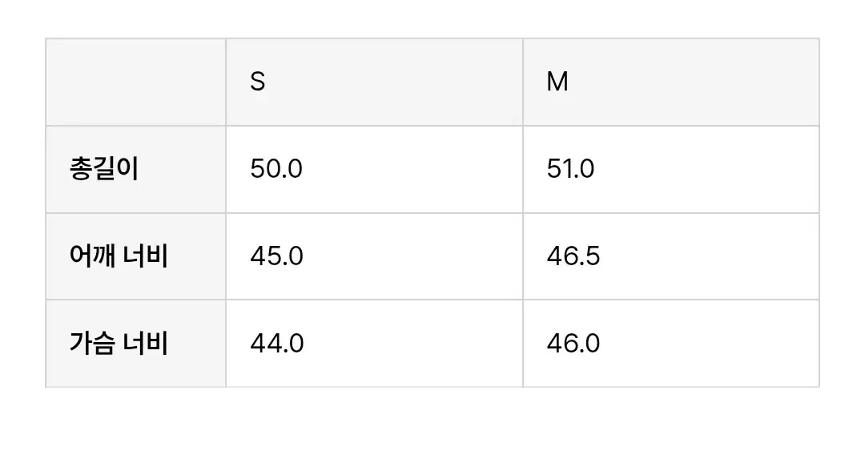865x463 pixels.
Task: Click the 46.5 shoulder width value
Action: coord(573,256)
